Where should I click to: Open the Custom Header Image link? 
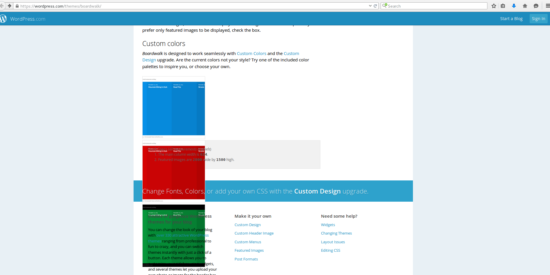(x=254, y=233)
